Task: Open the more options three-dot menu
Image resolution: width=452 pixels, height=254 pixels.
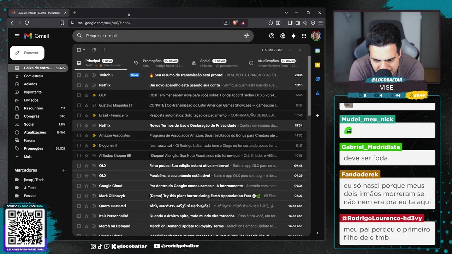Action: click(x=104, y=50)
